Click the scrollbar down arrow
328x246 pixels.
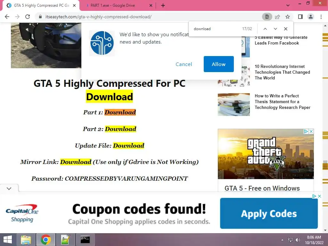click(325, 231)
